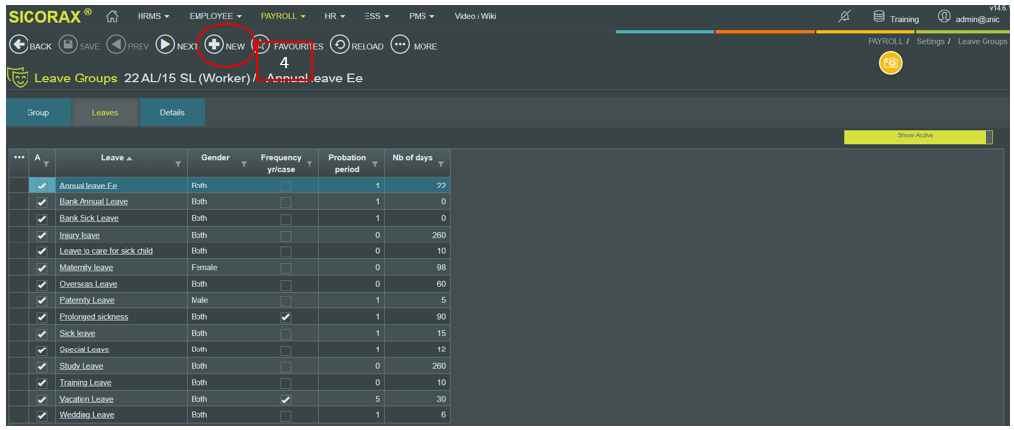Open filter on Probation period column
Image resolution: width=1014 pixels, height=430 pixels.
[375, 165]
